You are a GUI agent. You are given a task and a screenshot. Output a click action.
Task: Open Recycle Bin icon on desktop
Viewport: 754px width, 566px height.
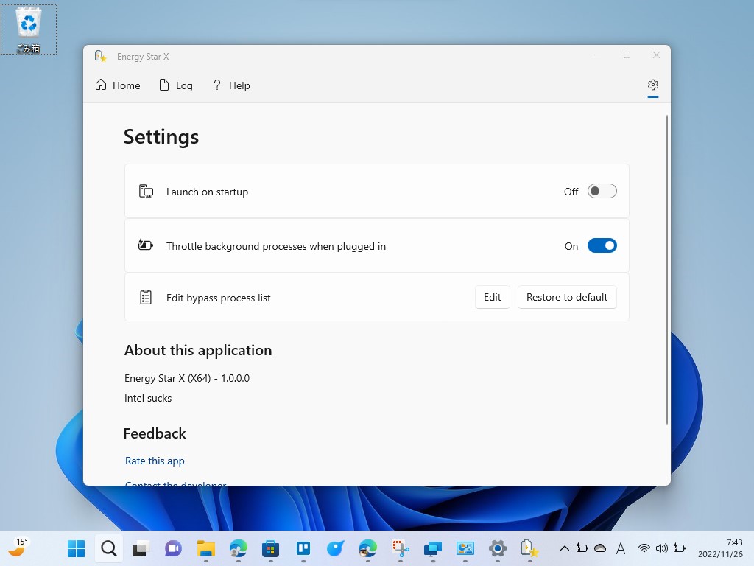coord(29,29)
